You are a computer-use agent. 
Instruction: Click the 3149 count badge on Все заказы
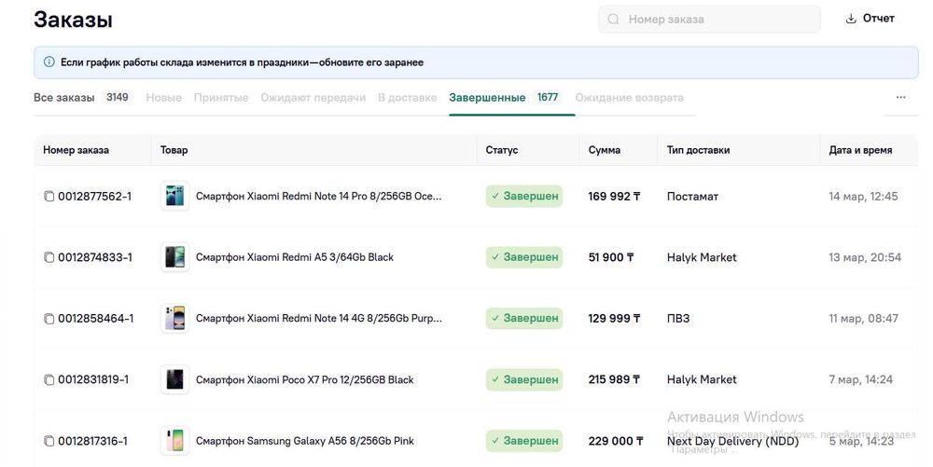118,97
